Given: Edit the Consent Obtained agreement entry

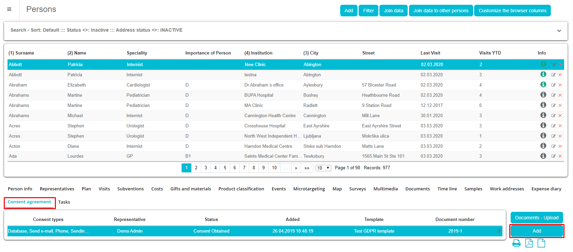Looking at the screenshot, I should (499, 231).
